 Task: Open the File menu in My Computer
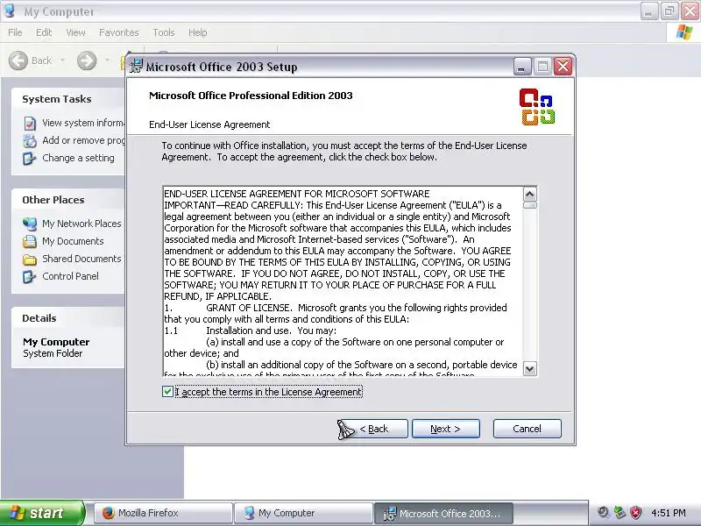point(15,32)
